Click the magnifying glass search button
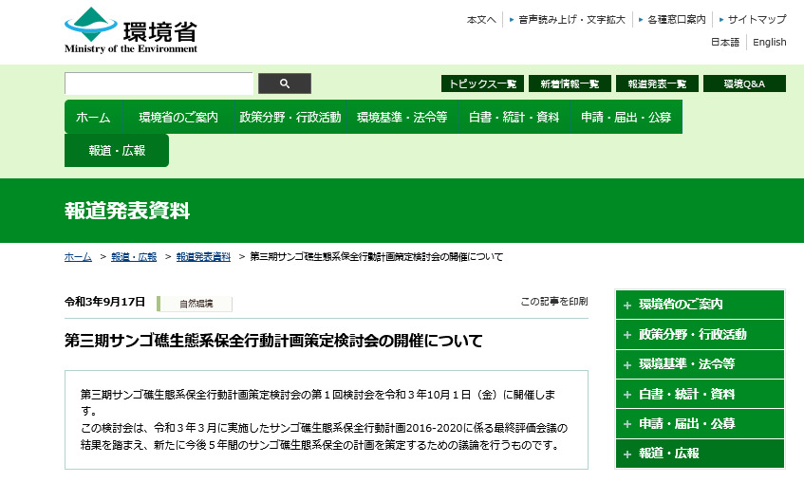 coord(285,83)
